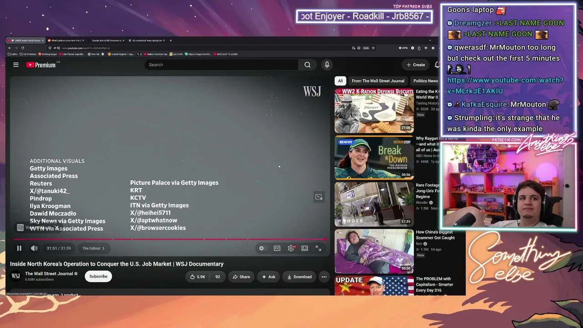Click the YouTube search magnifier button
Screen dimensions: 583x328
pos(307,65)
